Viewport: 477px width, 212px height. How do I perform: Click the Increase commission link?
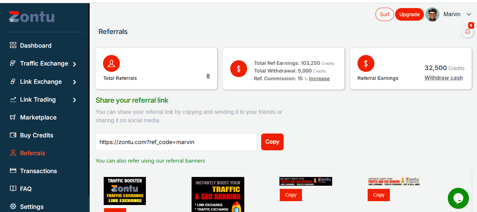(319, 78)
